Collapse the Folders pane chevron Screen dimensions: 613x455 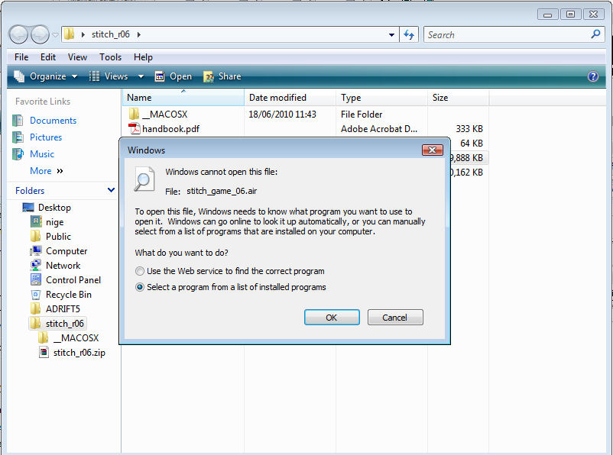pos(111,190)
